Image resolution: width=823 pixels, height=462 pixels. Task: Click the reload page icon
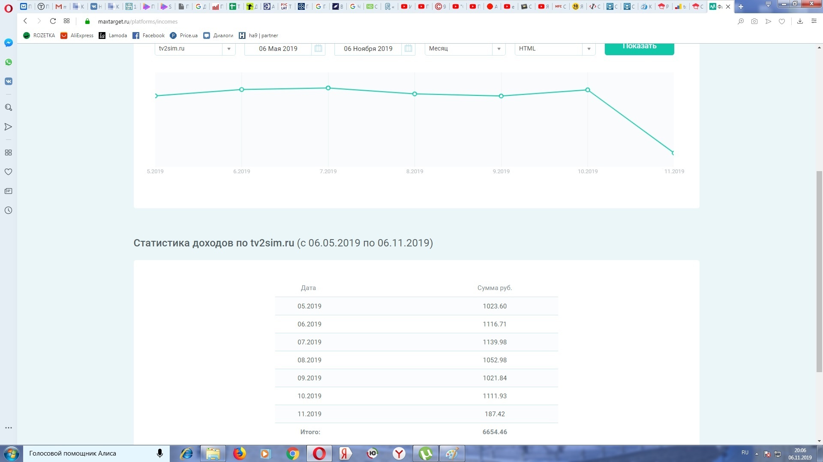pyautogui.click(x=53, y=21)
